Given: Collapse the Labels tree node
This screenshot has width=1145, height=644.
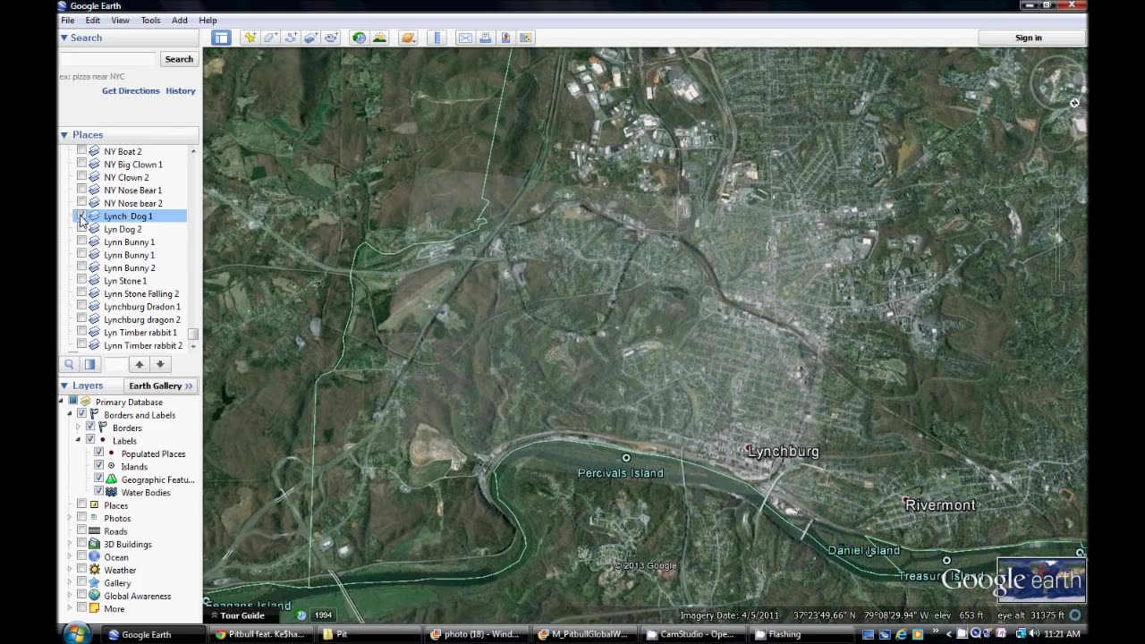Looking at the screenshot, I should pyautogui.click(x=78, y=440).
